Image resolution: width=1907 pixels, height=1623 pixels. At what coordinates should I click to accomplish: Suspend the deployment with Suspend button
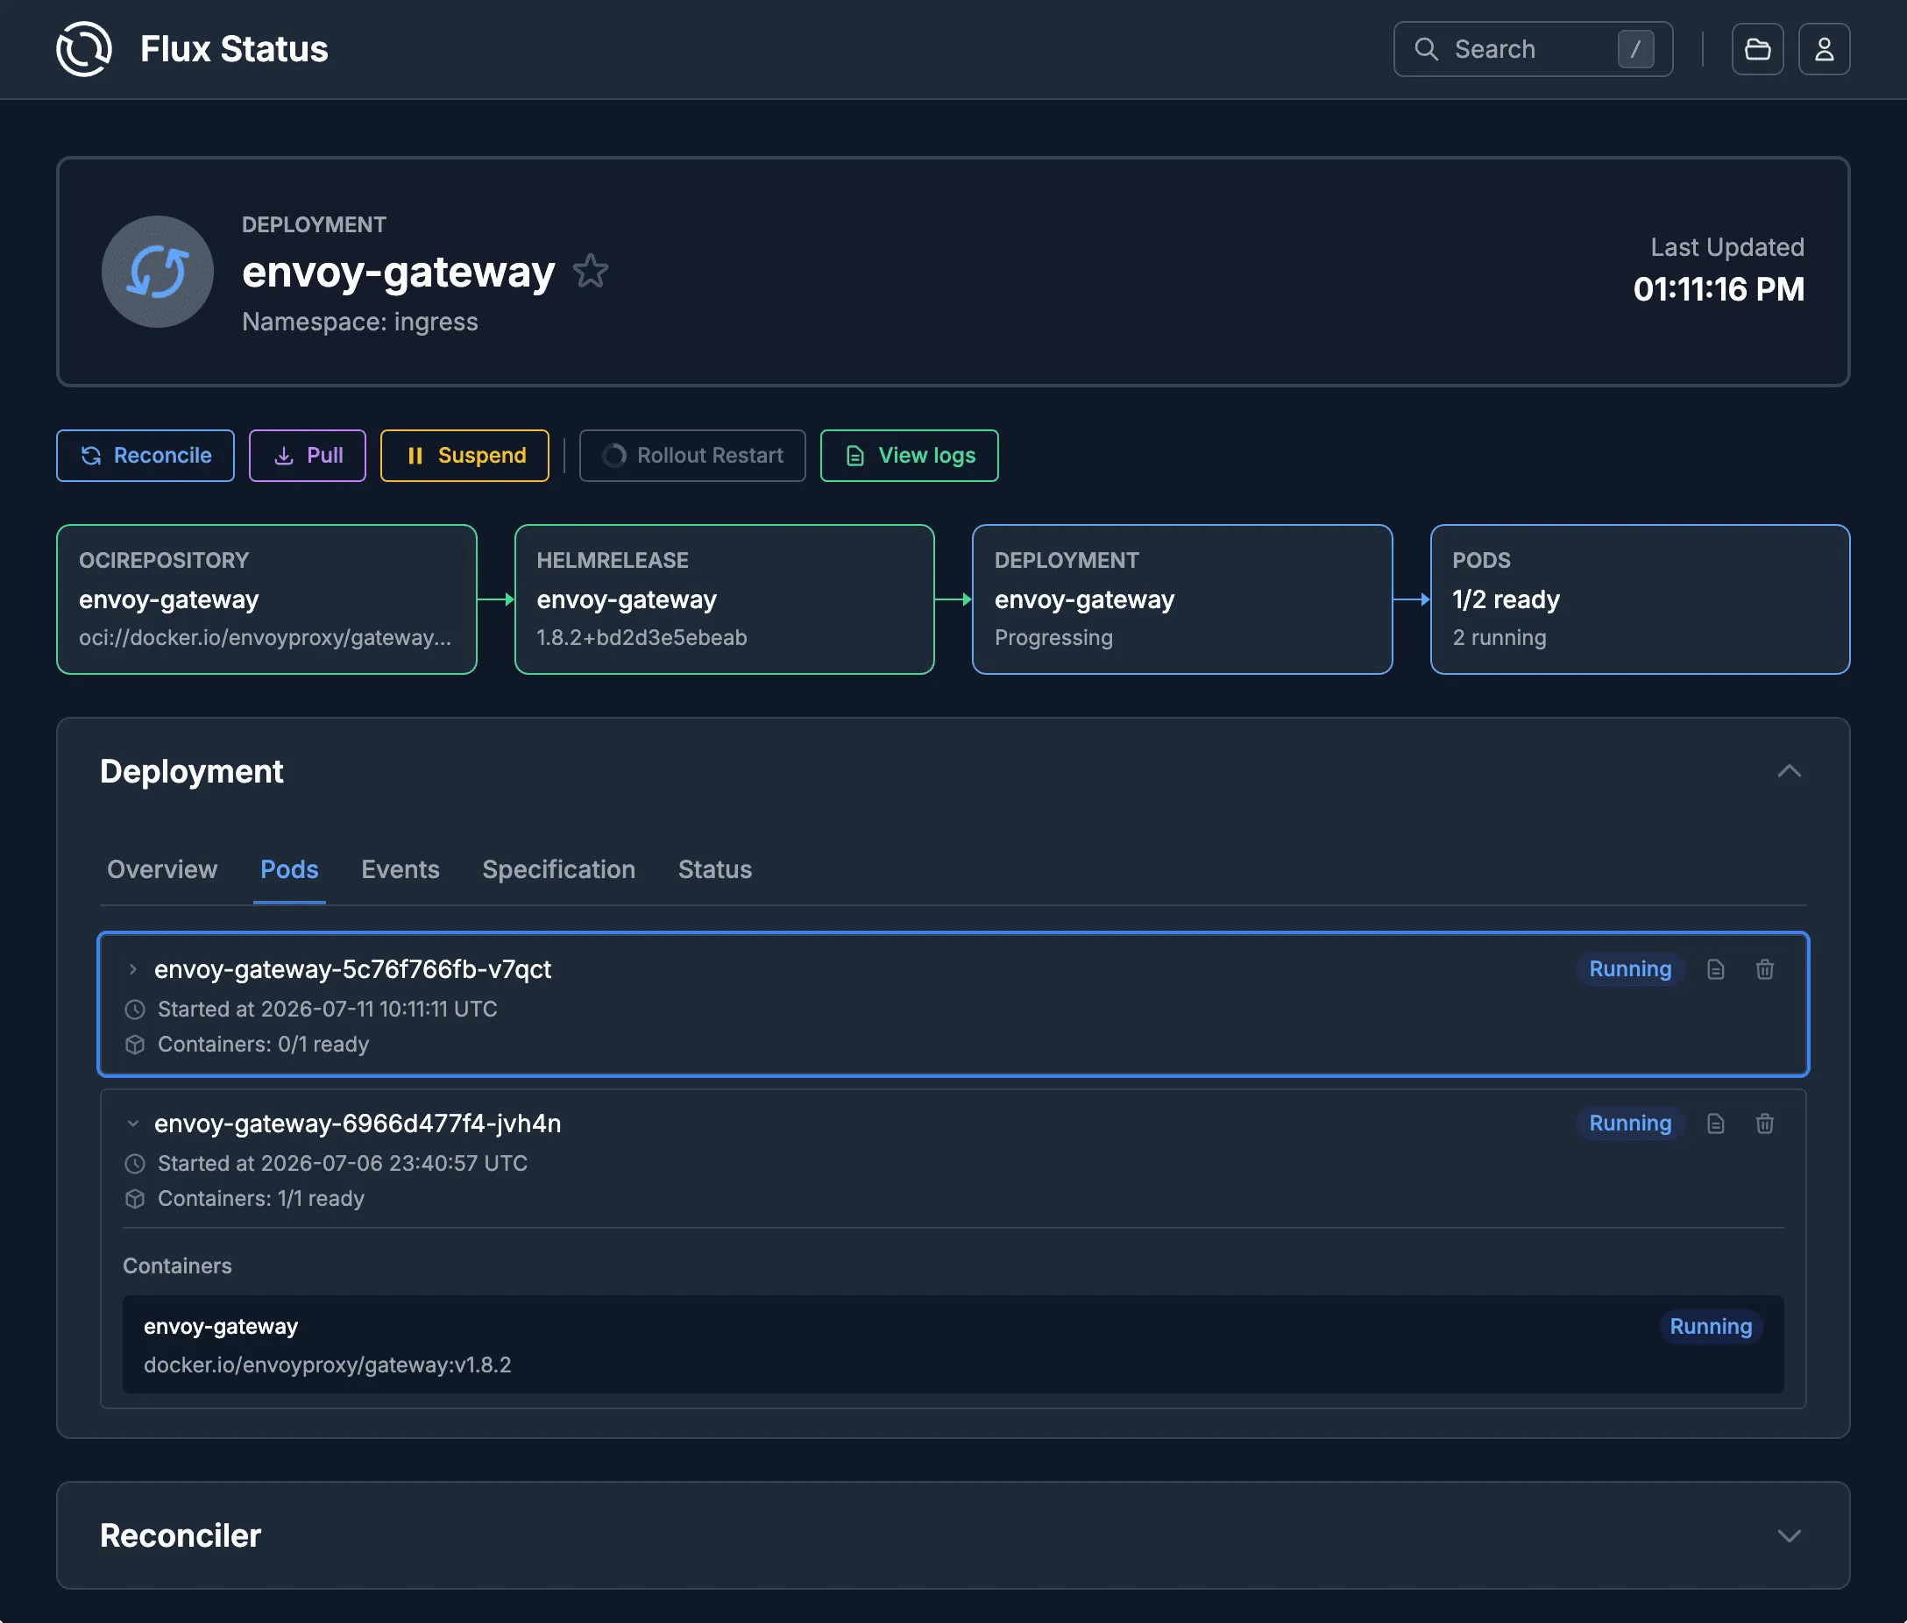[464, 456]
